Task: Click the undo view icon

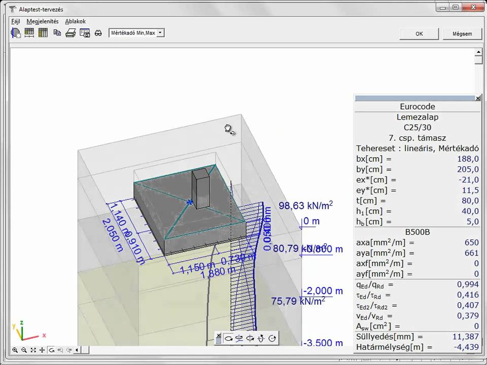Action: [x=60, y=350]
